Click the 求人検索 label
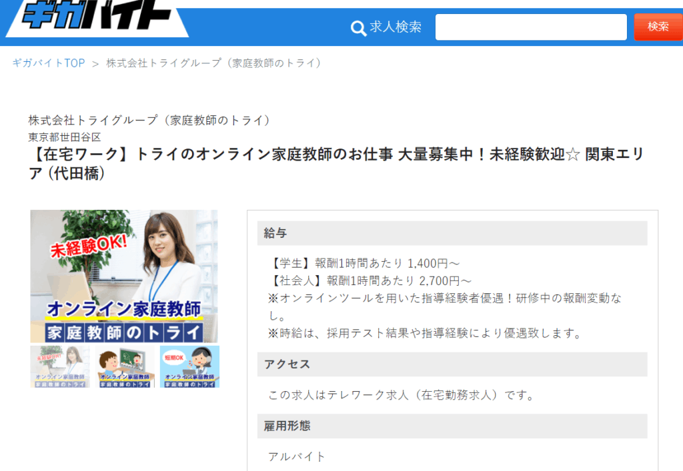 [x=396, y=27]
